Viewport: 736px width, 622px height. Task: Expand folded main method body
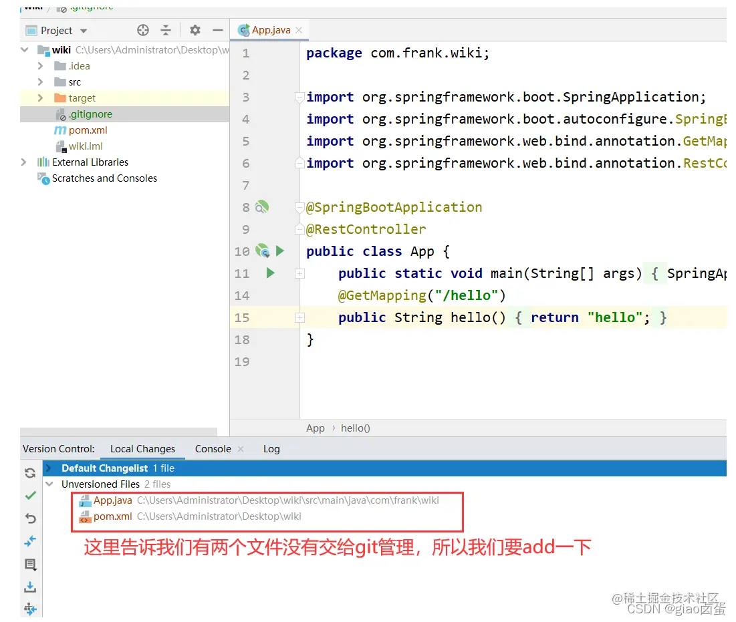tap(299, 273)
